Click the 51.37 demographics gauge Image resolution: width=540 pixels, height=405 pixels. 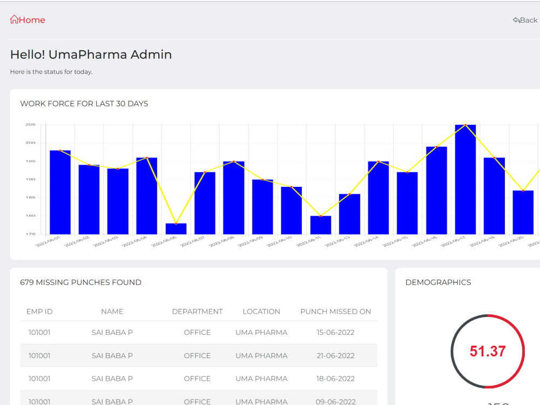(x=487, y=352)
